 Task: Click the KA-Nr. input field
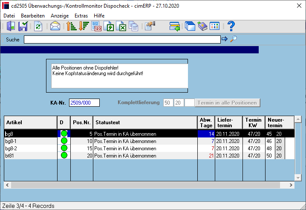click(84, 103)
